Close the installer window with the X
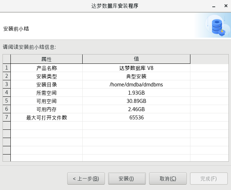Image resolution: width=231 pixels, height=190 pixels. [x=226, y=6]
